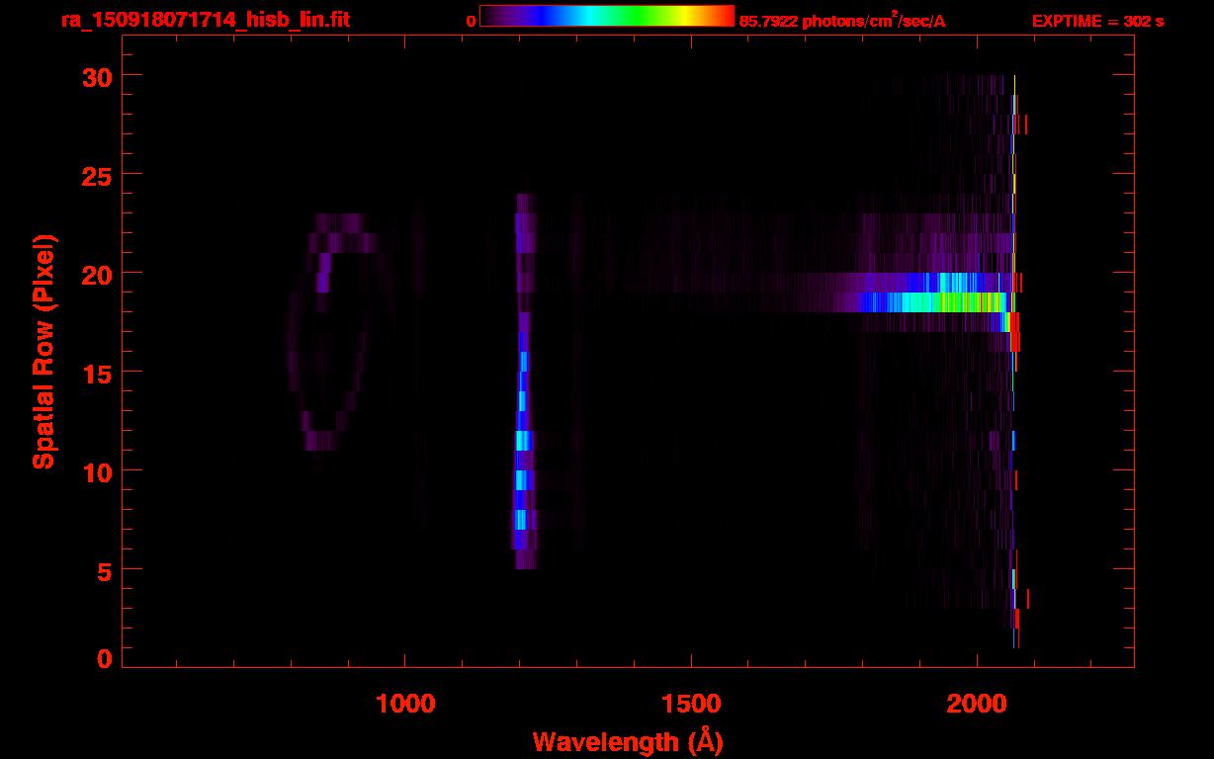This screenshot has height=759, width=1214.
Task: Click the Spatial Row (Pixel) axis title
Action: coord(43,352)
